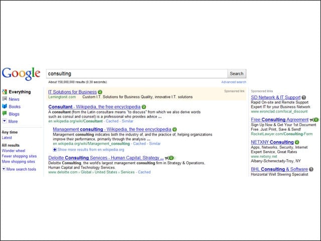321x241 pixels.
Task: Switch to Blogs results
Action: pos(14,114)
